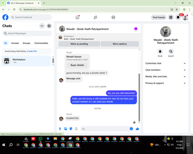
Task: Click the Find friends button
Action: point(159,17)
